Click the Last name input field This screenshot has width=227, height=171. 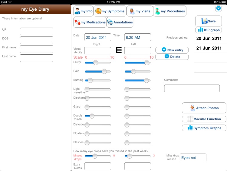(37, 58)
